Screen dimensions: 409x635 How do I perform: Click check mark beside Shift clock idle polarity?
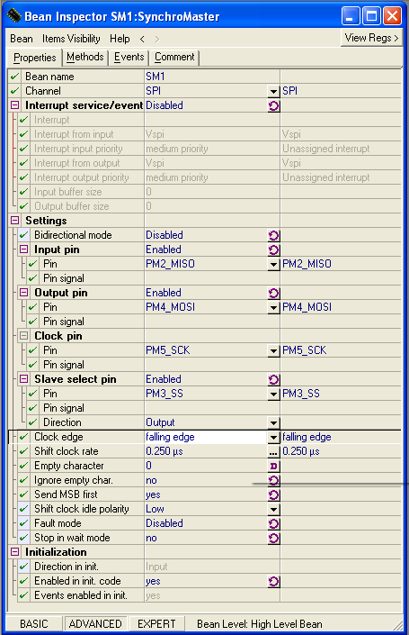click(x=24, y=509)
